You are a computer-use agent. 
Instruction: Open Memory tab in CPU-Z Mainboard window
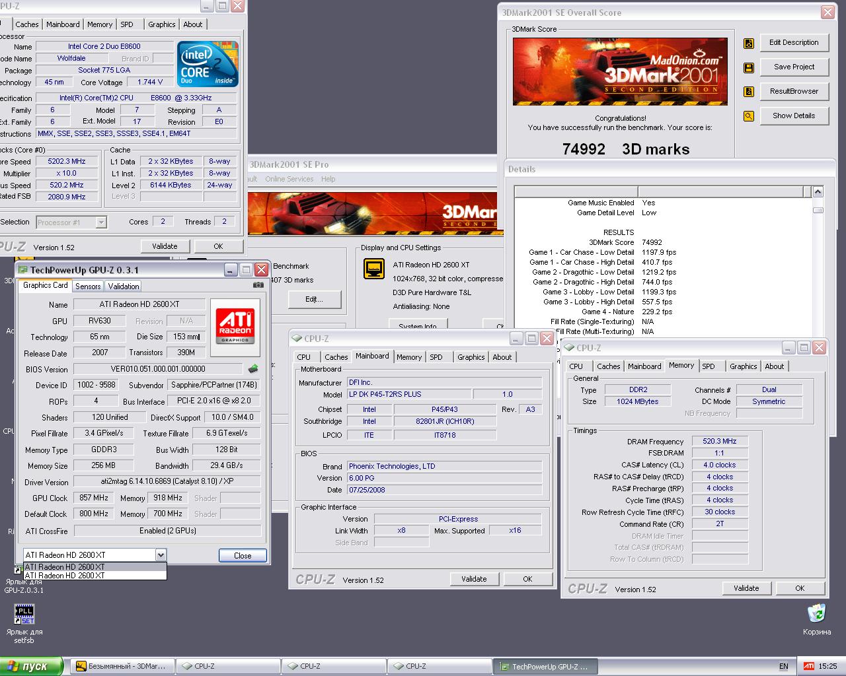(409, 357)
